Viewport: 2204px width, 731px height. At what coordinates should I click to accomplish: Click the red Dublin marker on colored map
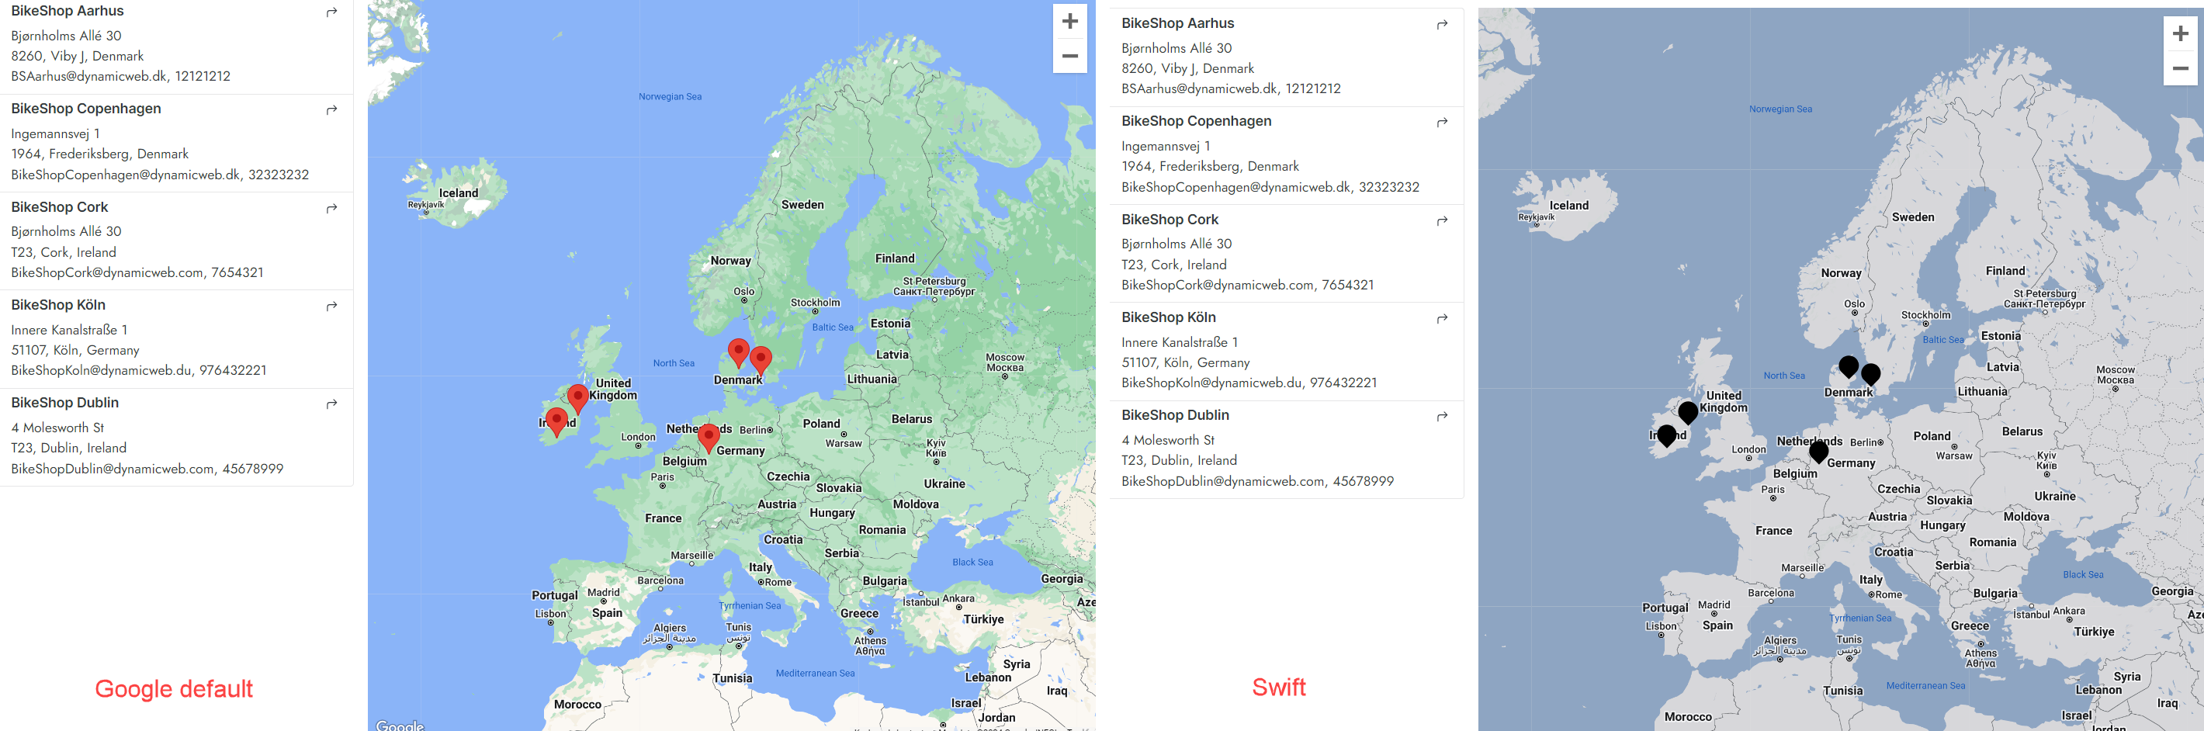(x=577, y=399)
